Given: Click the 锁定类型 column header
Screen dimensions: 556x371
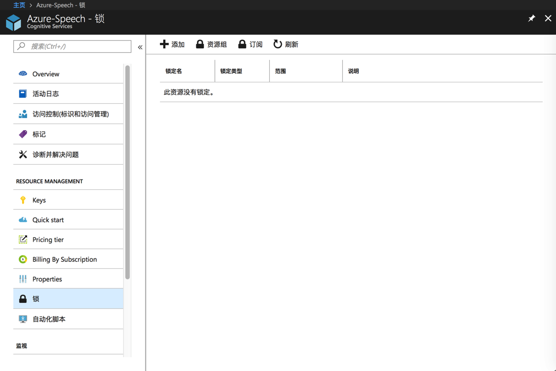Looking at the screenshot, I should (231, 71).
